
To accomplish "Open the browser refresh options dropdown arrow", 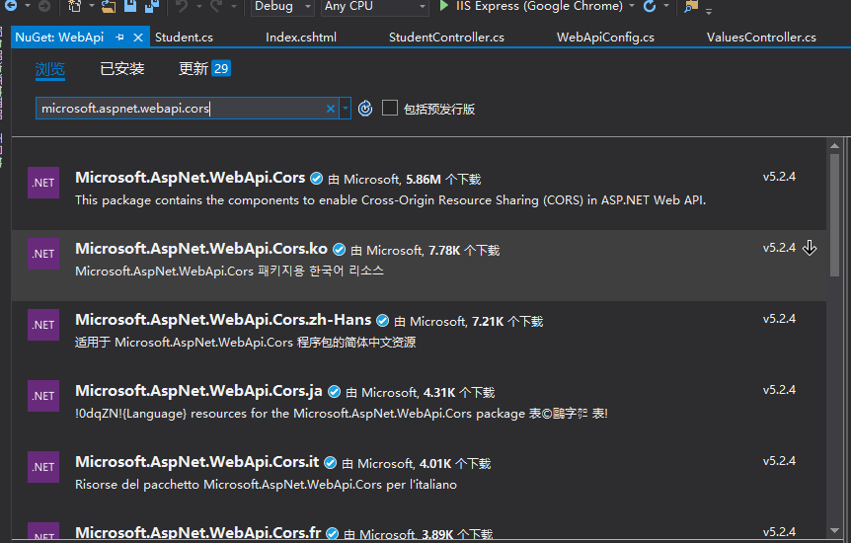I will pos(666,6).
